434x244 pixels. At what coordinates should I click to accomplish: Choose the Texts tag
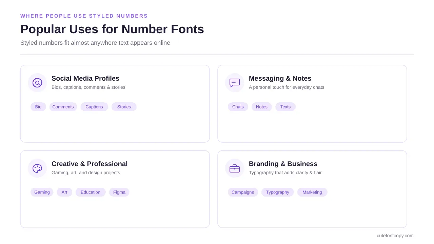[285, 107]
